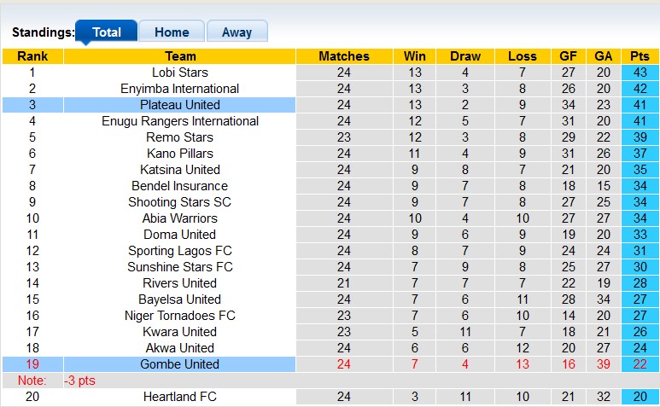The width and height of the screenshot is (660, 407).
Task: Click the highlighted Gombe United row
Action: [x=179, y=364]
